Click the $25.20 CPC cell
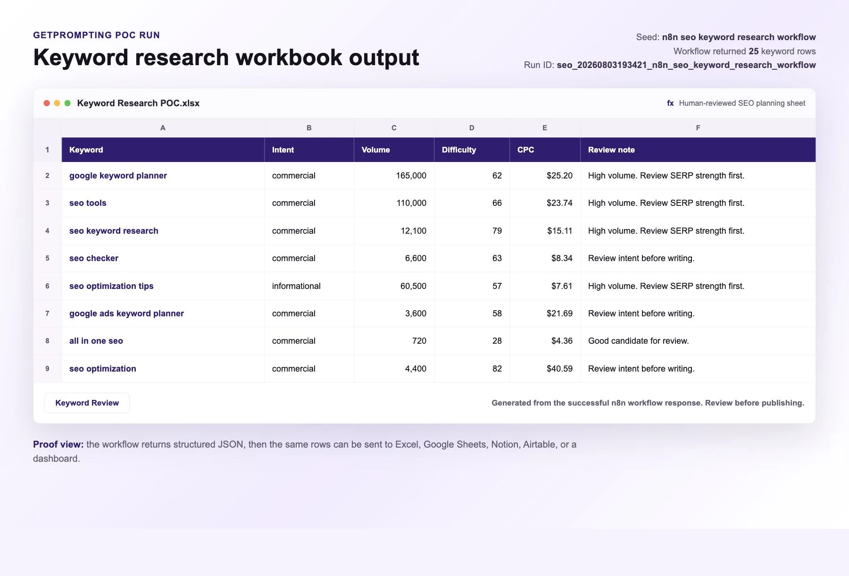 point(545,176)
